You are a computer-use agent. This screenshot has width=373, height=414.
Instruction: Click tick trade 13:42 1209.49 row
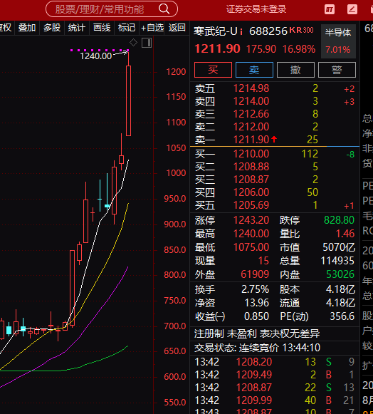[x=275, y=375]
